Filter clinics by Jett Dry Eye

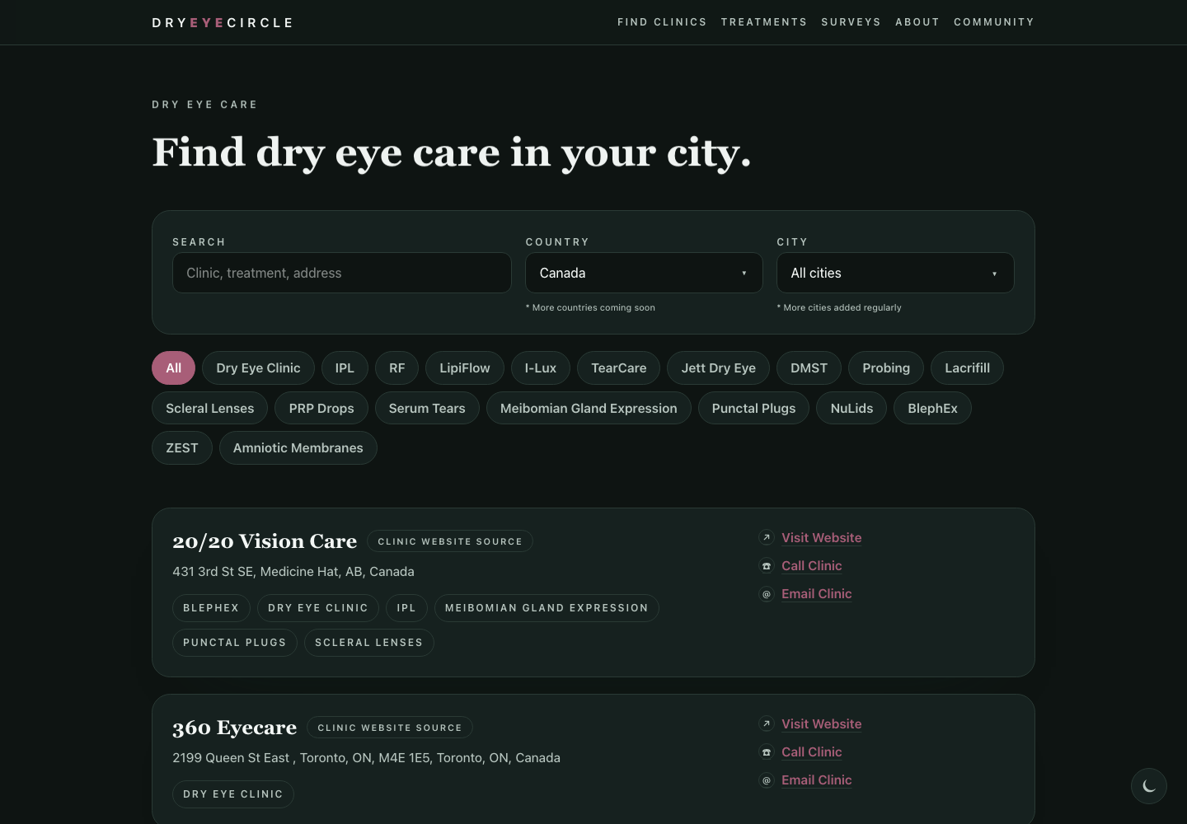719,368
